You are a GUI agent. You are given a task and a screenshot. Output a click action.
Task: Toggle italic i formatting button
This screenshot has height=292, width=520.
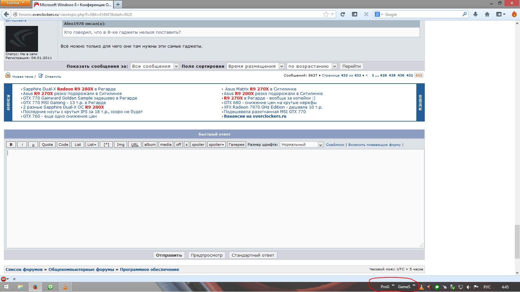coord(22,145)
